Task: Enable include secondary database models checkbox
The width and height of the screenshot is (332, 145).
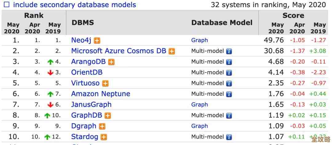Action: [x=6, y=5]
